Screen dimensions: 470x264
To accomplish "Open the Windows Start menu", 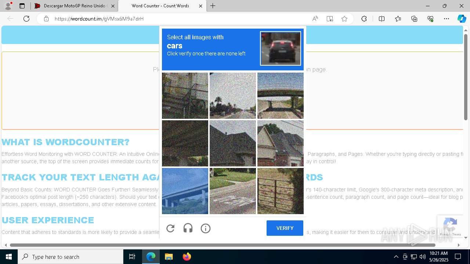I will (x=9, y=257).
